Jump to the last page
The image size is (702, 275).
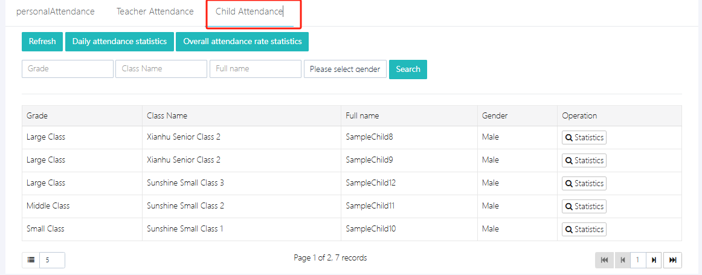(x=672, y=260)
